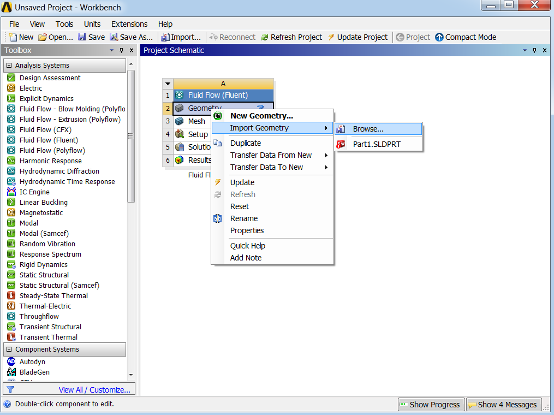
Task: Pin the Toolbox panel
Action: coord(122,50)
